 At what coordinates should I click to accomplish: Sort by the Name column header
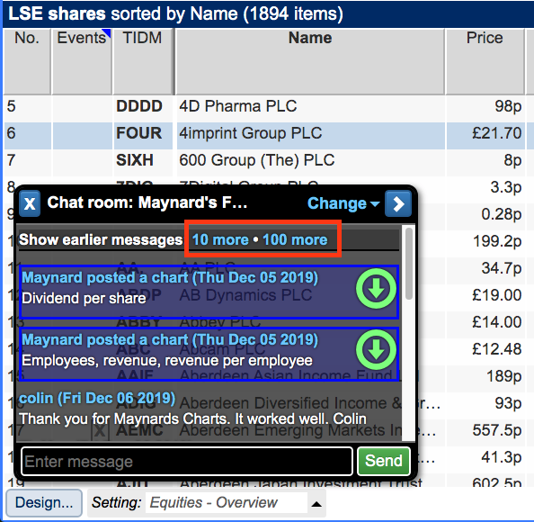[x=310, y=61]
